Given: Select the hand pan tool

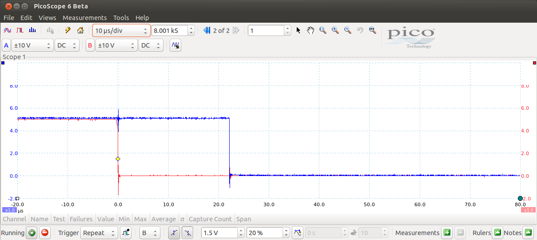Looking at the screenshot, I should [310, 30].
